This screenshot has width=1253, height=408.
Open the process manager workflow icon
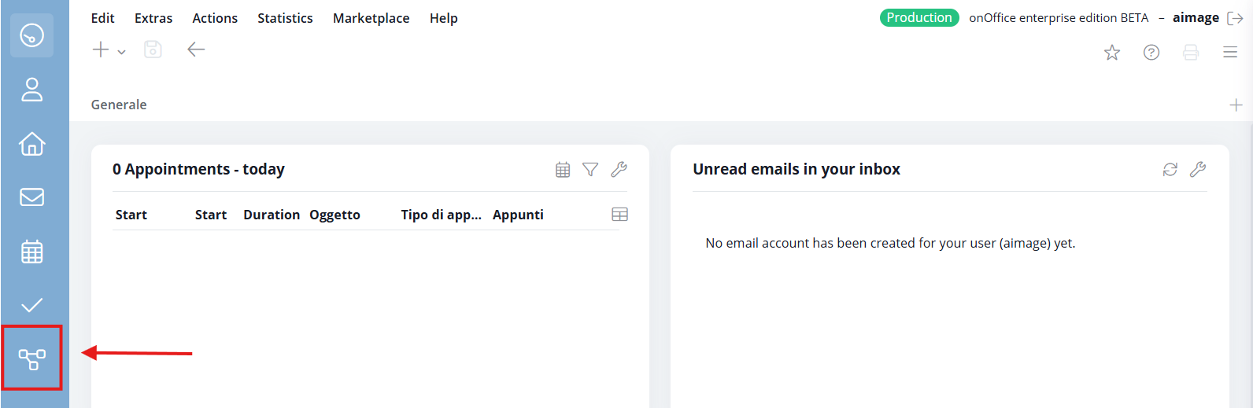pos(32,359)
